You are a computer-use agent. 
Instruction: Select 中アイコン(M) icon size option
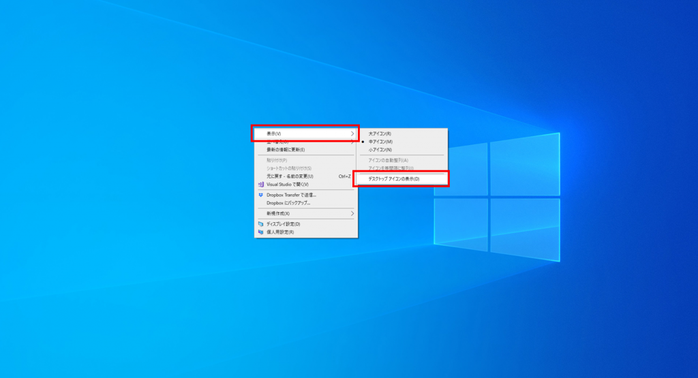pyautogui.click(x=402, y=142)
